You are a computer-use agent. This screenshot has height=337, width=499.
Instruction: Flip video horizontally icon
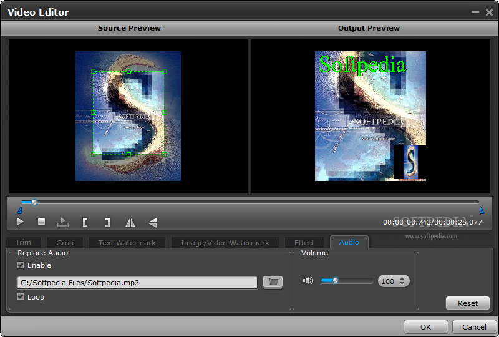coord(130,222)
